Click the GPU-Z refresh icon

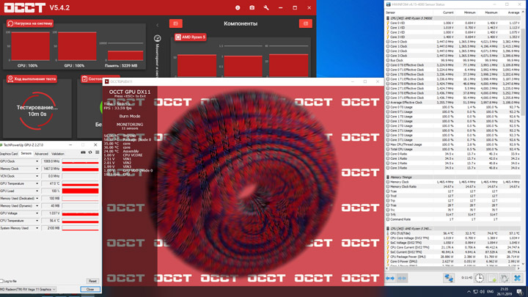tap(90, 153)
